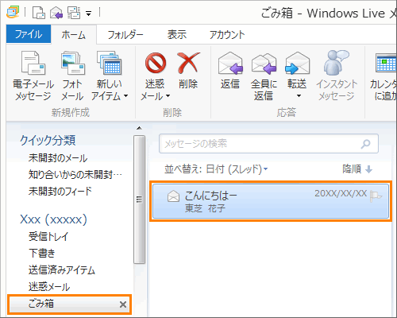This screenshot has height=318, width=397.
Task: Click the 返信 reply envelope icon
Action: click(230, 63)
